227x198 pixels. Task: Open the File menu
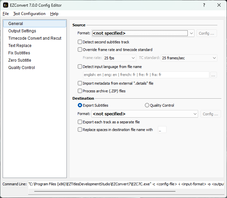pos(6,14)
